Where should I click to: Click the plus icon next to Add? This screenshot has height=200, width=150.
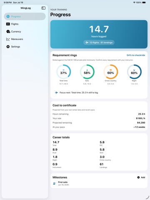pos(138,177)
